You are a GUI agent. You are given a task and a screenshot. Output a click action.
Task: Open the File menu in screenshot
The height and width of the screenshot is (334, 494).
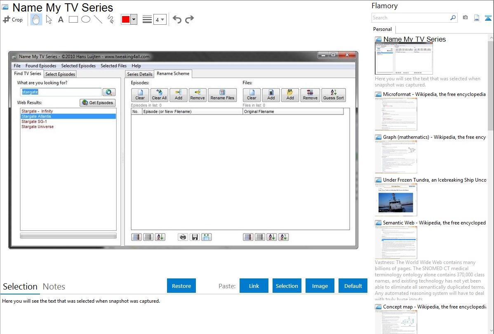click(17, 66)
